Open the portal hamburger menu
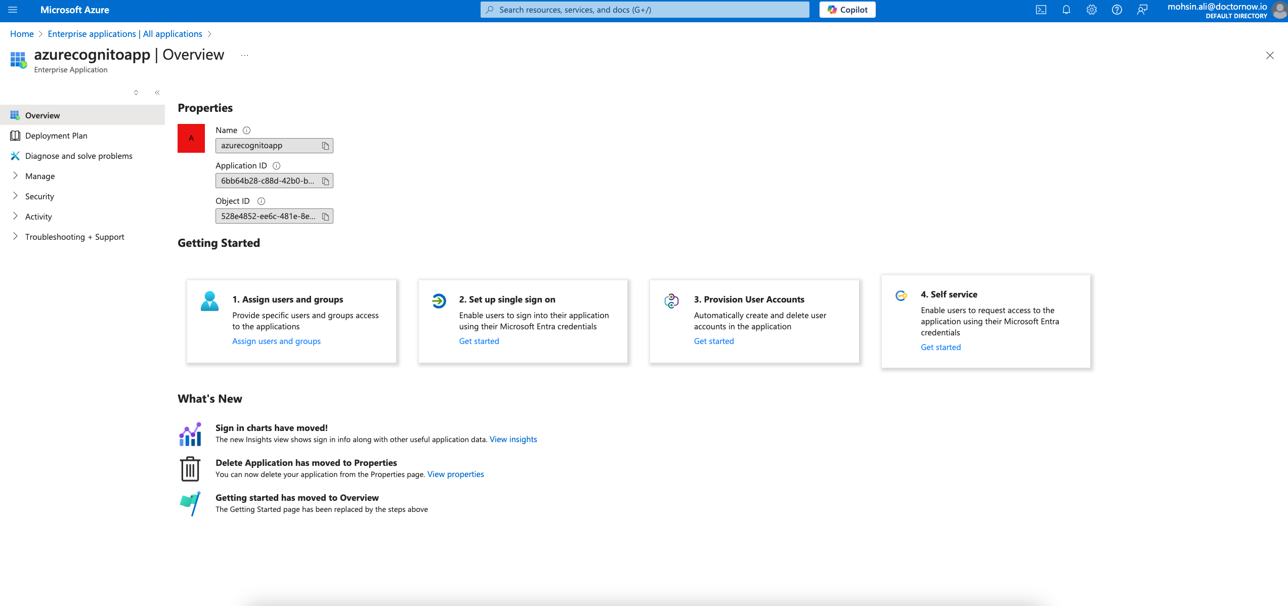This screenshot has height=606, width=1288. pos(13,10)
